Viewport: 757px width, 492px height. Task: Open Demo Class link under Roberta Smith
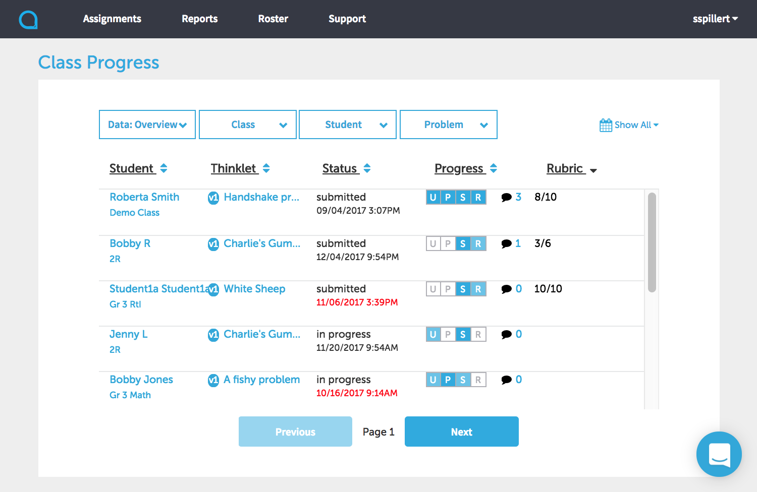(135, 213)
